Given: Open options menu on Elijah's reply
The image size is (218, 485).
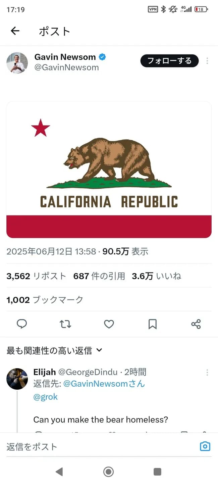Looking at the screenshot, I should click(x=207, y=373).
